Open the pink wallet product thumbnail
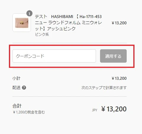 point(22,23)
